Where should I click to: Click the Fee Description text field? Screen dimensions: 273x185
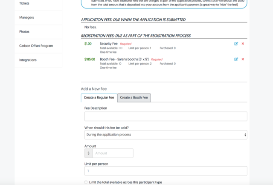tap(166, 117)
